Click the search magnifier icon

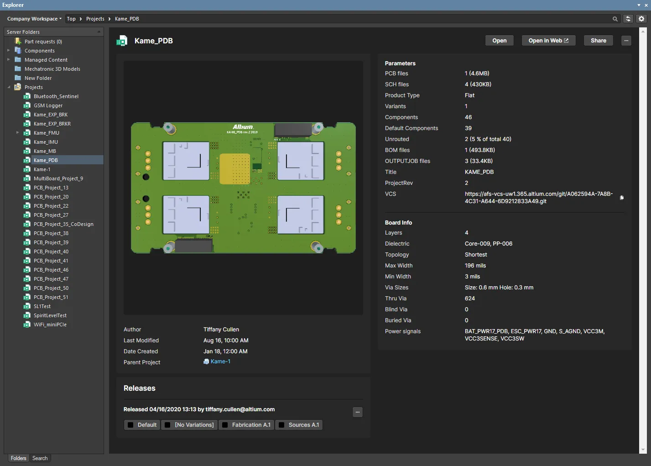(x=615, y=19)
